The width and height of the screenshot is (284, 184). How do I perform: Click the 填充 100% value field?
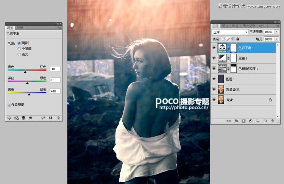click(269, 39)
